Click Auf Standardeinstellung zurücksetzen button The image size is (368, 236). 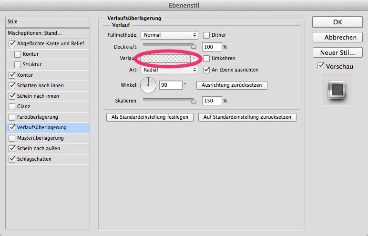[x=247, y=117]
